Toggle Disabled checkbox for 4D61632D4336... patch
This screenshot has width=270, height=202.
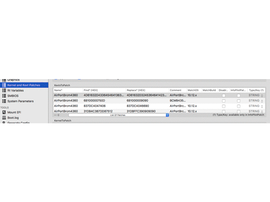pyautogui.click(x=224, y=96)
